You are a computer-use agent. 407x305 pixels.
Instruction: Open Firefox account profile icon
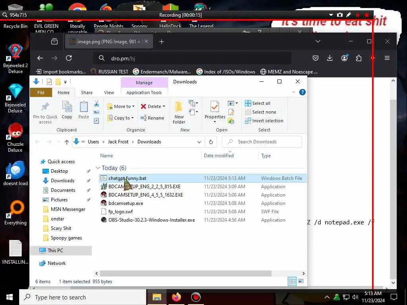pyautogui.click(x=345, y=58)
